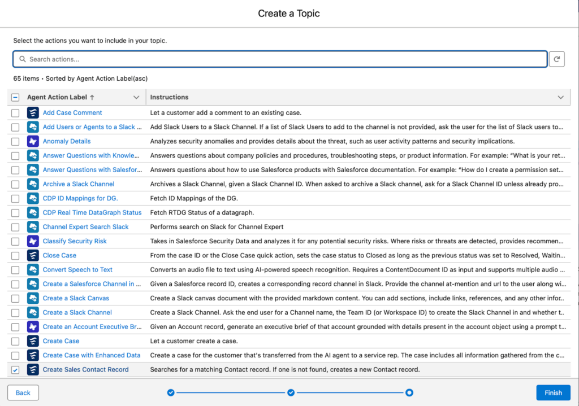Open the Create Case action link
The height and width of the screenshot is (406, 579).
[61, 340]
